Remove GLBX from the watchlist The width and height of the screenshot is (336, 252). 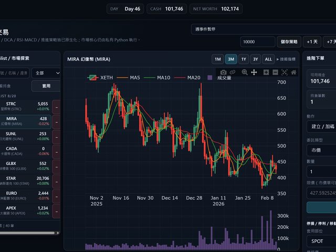click(57, 166)
